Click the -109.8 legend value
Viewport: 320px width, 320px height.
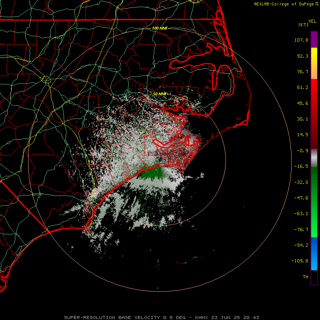click(x=300, y=261)
